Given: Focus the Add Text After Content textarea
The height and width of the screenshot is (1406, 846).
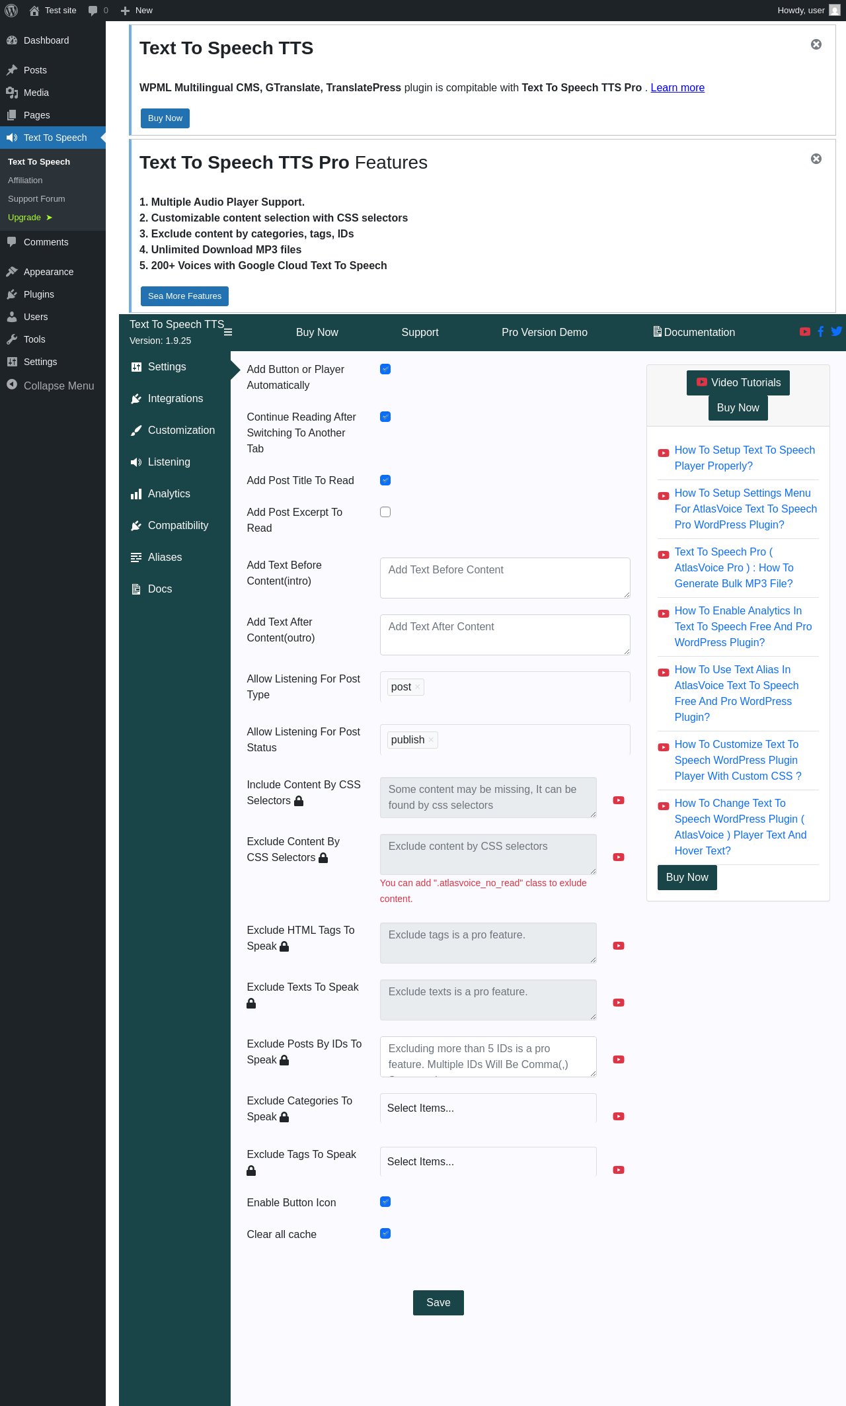Looking at the screenshot, I should (505, 635).
